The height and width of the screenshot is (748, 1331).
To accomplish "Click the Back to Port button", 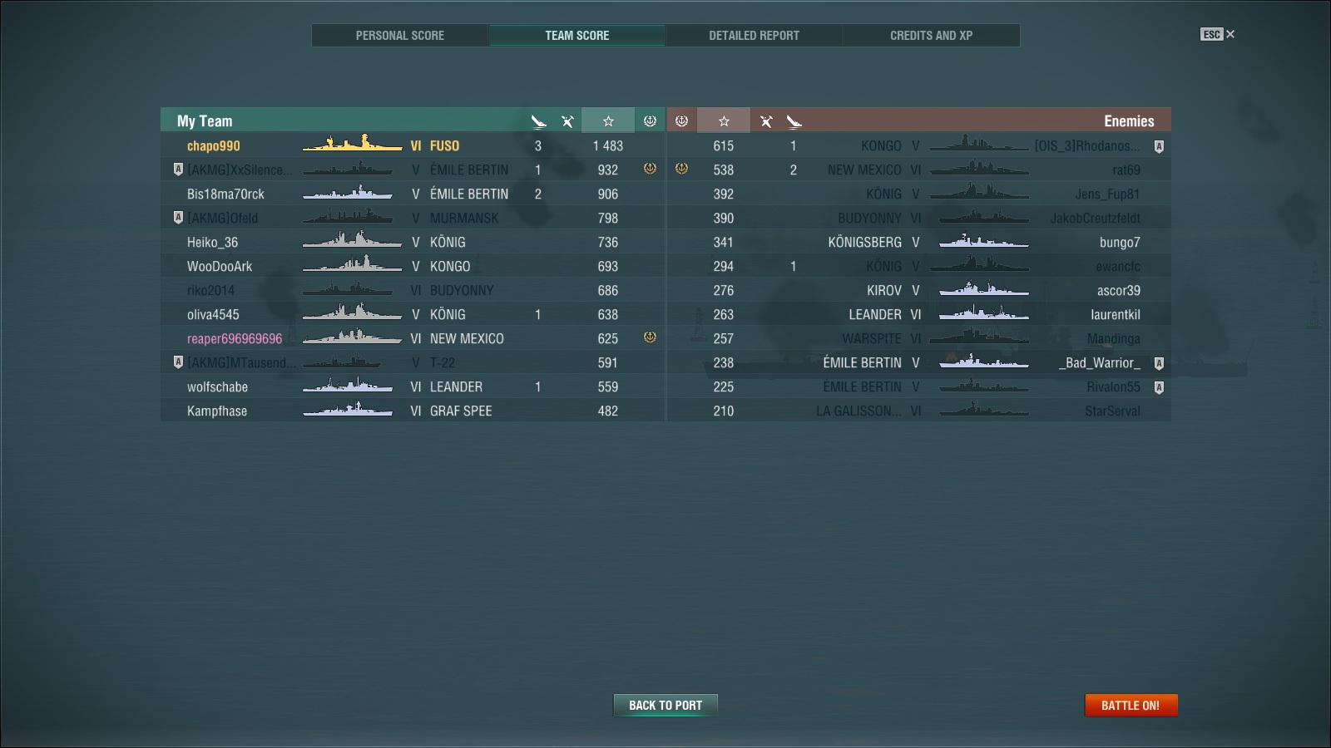I will tap(665, 705).
